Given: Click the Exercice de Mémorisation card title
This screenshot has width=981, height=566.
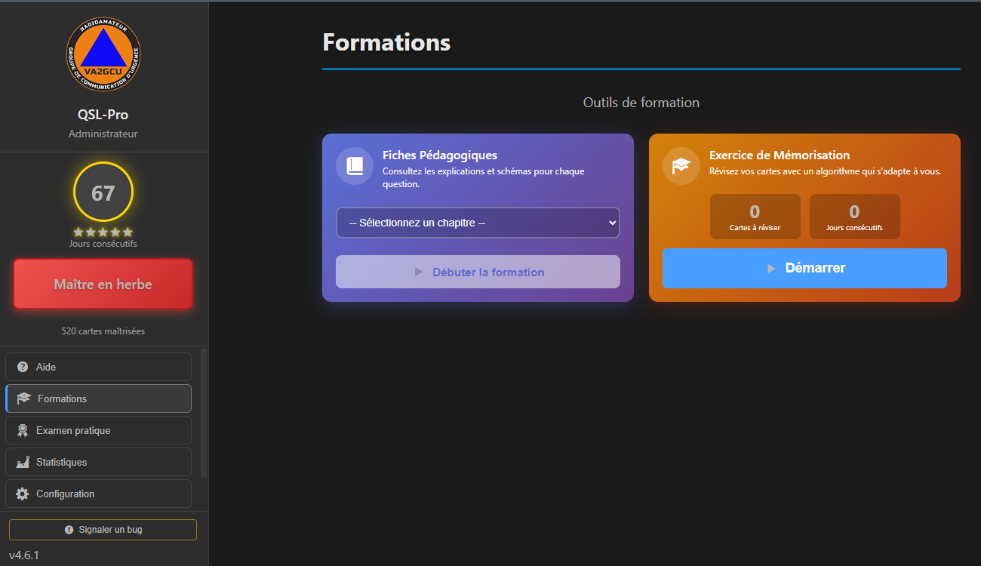Looking at the screenshot, I should click(x=780, y=155).
